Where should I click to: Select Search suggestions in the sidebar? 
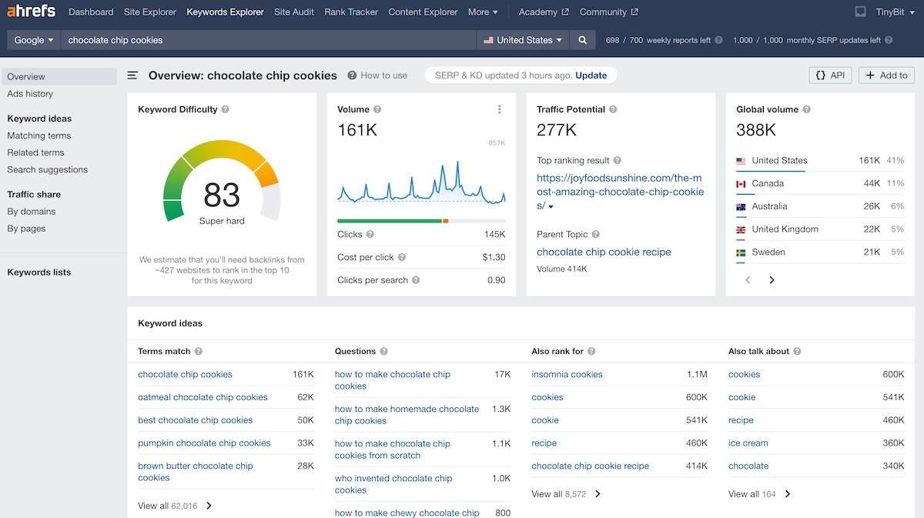(x=47, y=169)
